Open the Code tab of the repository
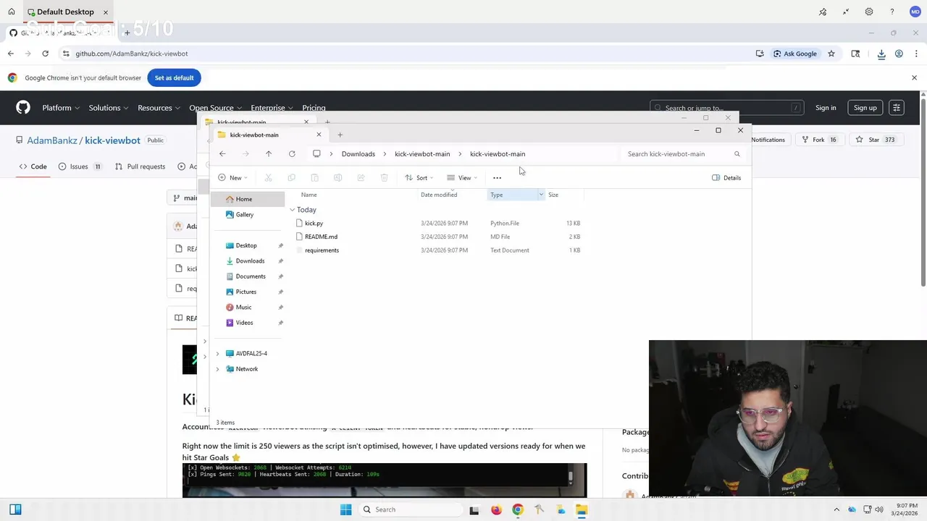The height and width of the screenshot is (521, 927). pyautogui.click(x=33, y=166)
